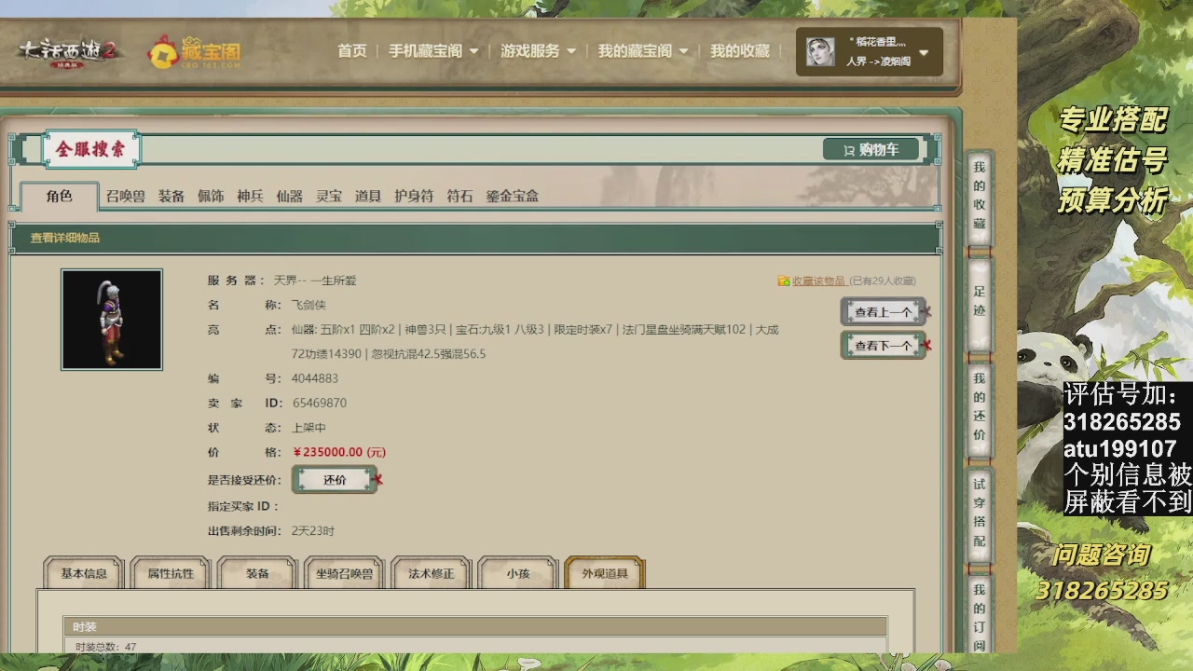Open 我的订阅 in right sidebar
The height and width of the screenshot is (671, 1193).
[x=980, y=613]
